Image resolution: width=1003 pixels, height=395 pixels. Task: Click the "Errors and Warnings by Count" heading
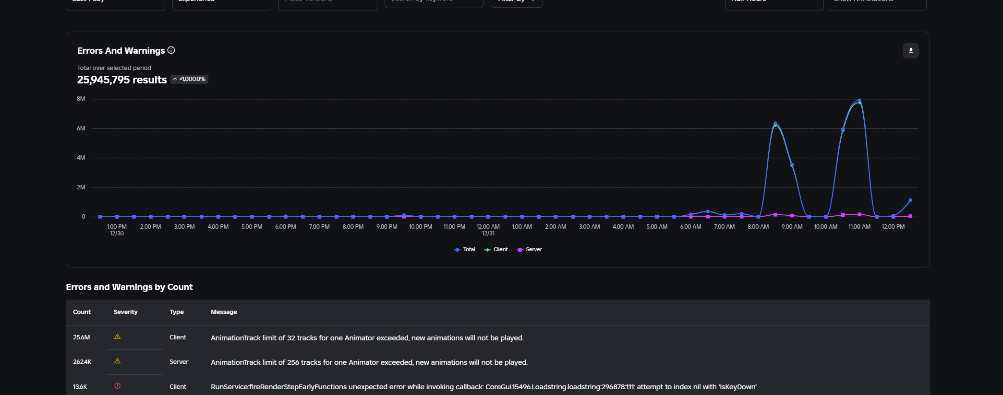pyautogui.click(x=129, y=287)
